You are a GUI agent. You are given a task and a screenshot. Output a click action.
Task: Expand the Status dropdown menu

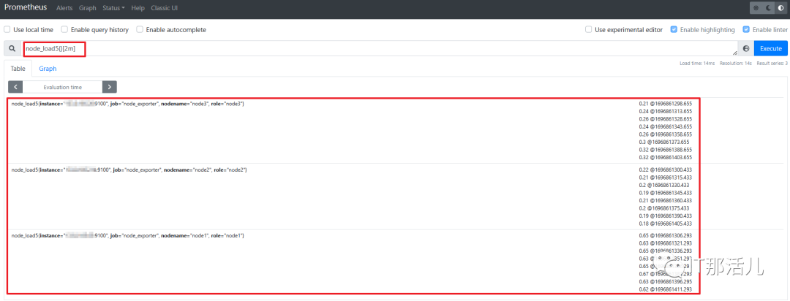coord(114,8)
